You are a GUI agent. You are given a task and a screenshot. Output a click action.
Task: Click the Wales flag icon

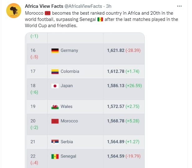click(55, 106)
